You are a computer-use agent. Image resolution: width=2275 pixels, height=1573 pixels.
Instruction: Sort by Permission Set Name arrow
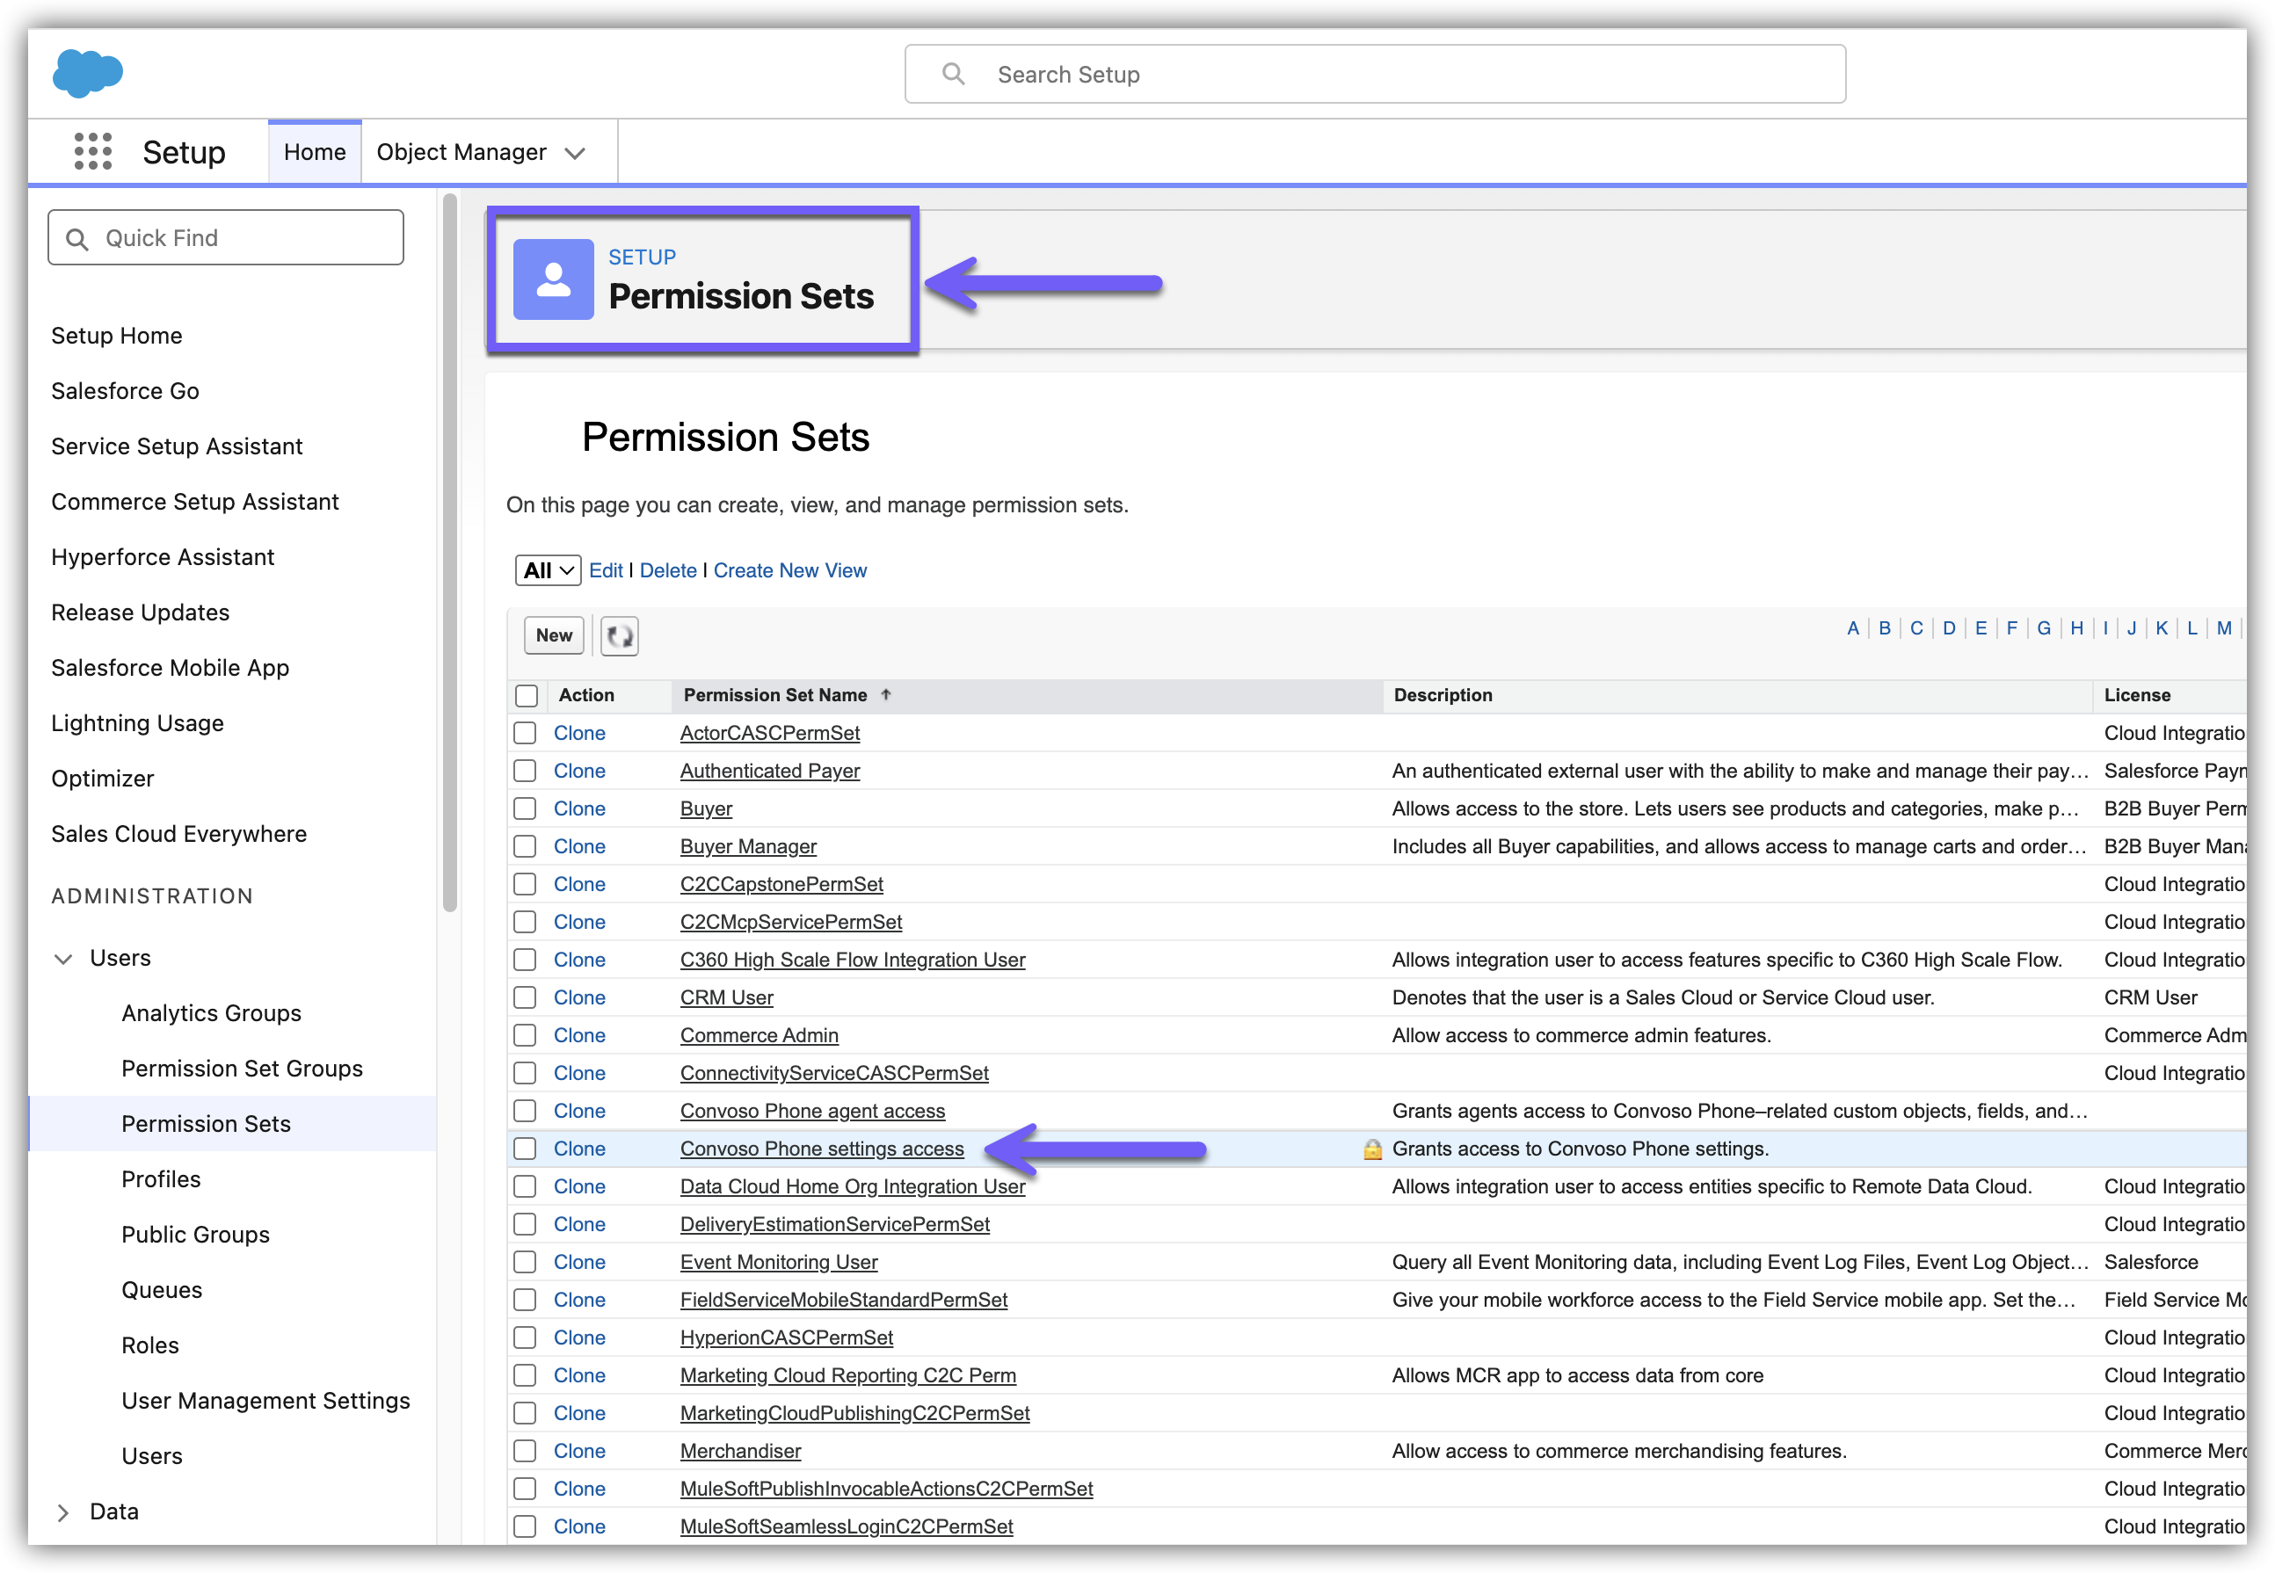[886, 695]
